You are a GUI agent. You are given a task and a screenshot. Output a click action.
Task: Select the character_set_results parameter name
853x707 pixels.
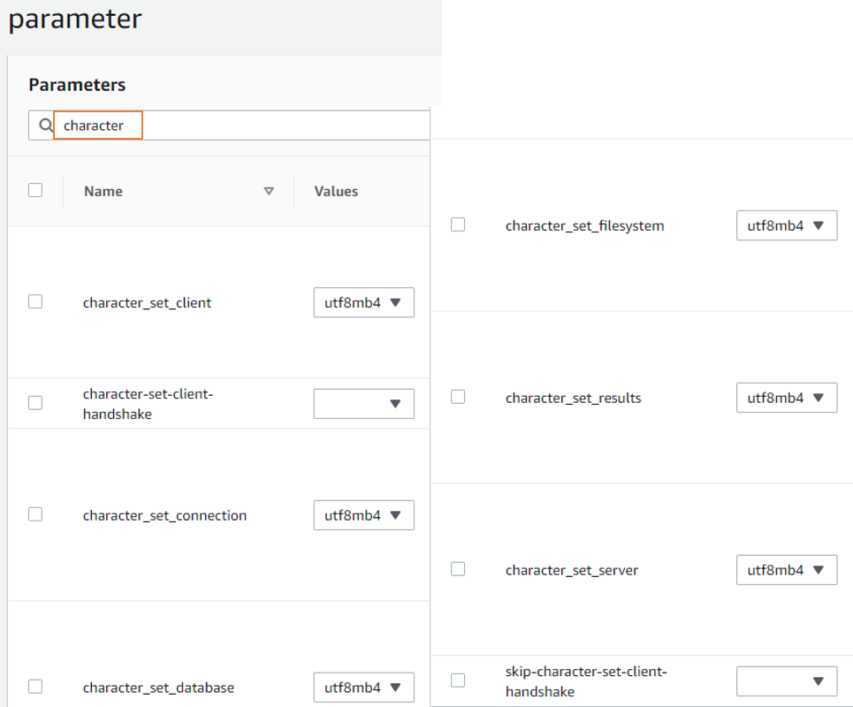click(574, 398)
